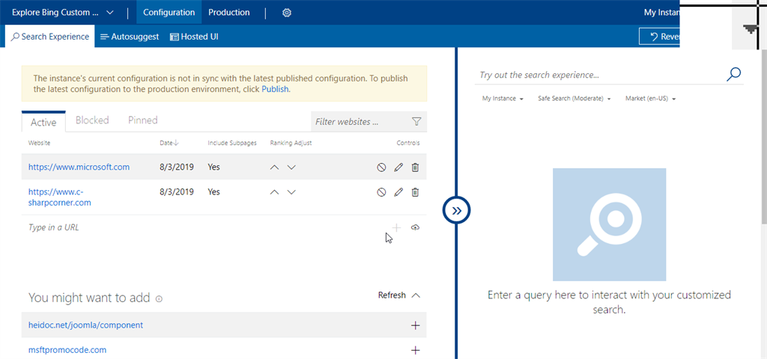
Task: Click the cloud upload icon
Action: click(415, 227)
